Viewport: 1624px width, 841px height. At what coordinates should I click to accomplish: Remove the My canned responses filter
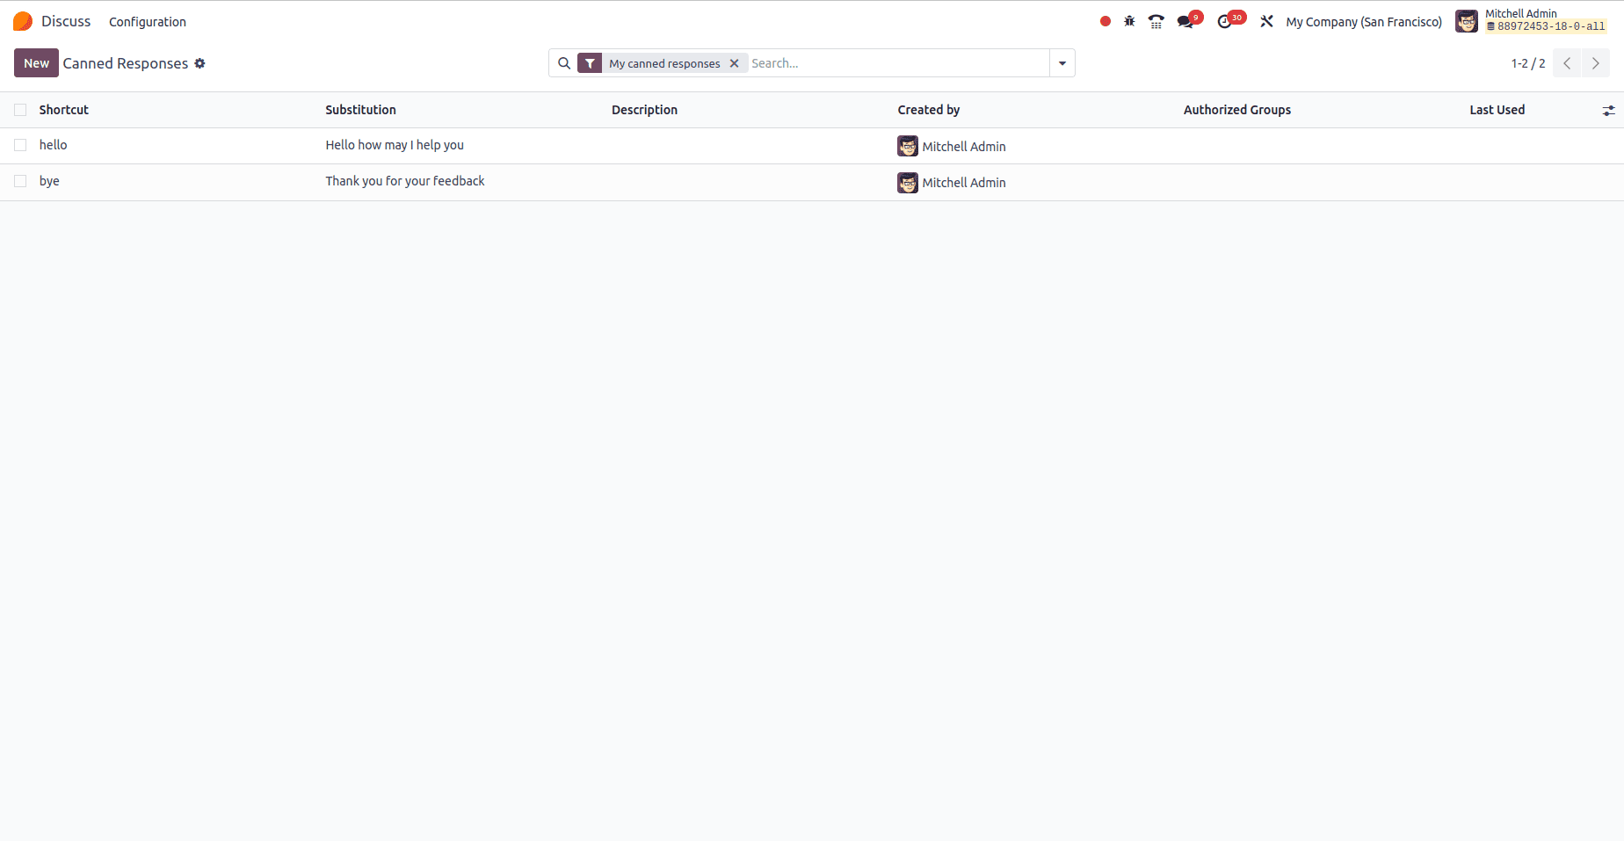tap(735, 62)
